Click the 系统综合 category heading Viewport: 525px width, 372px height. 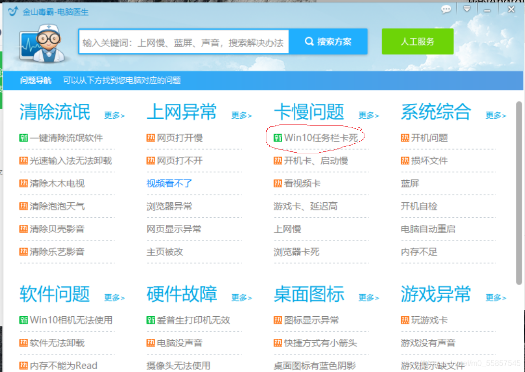coord(436,112)
